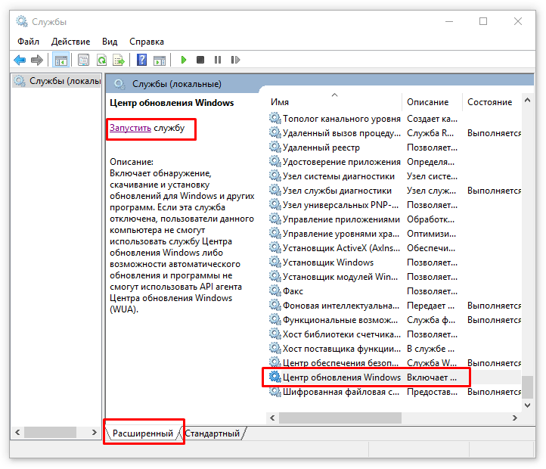Open the Справка menu
546x469 pixels.
pos(147,42)
